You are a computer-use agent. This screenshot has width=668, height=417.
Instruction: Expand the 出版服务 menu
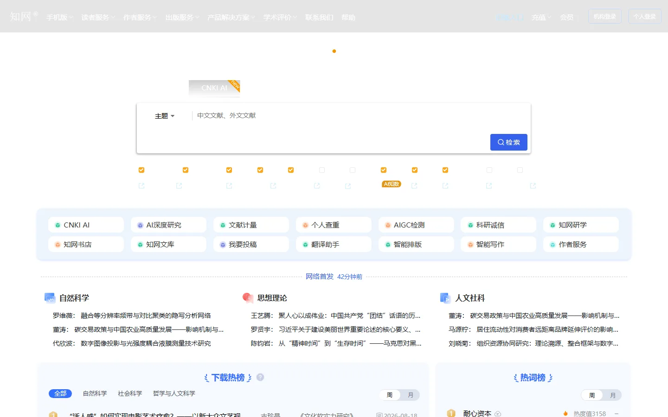(182, 17)
